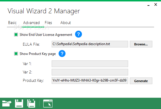161x109 pixels.
Task: Click the Visual Wizard 2 Manager title
Action: tap(44, 11)
